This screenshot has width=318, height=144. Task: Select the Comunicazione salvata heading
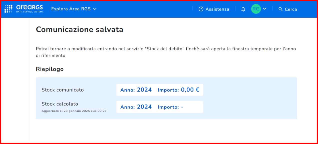[x=80, y=29]
